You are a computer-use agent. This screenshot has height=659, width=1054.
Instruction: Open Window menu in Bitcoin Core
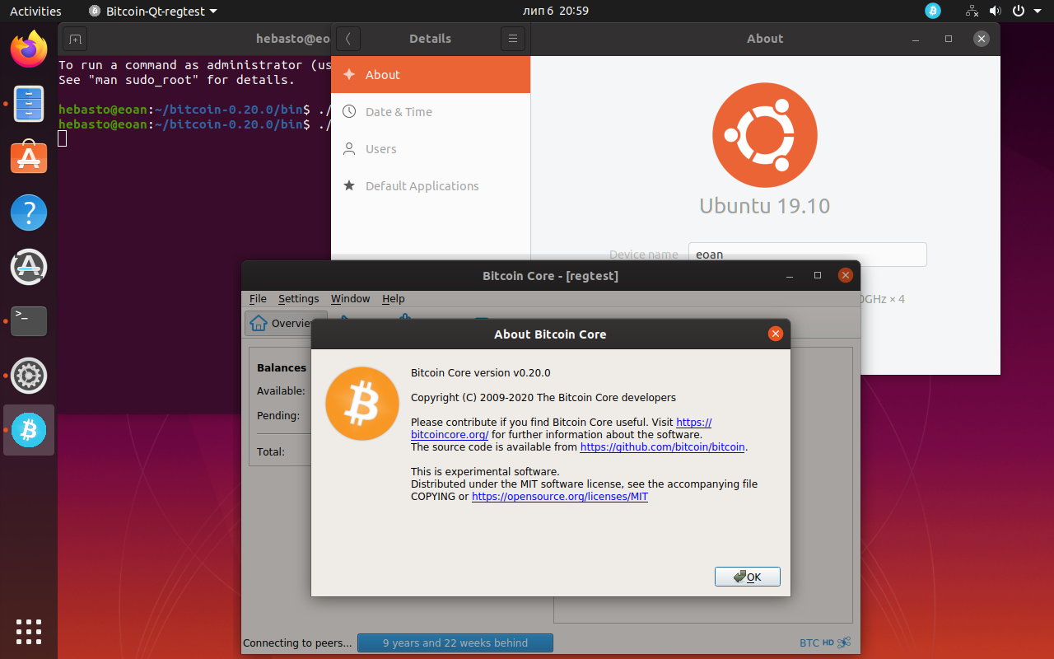click(350, 298)
